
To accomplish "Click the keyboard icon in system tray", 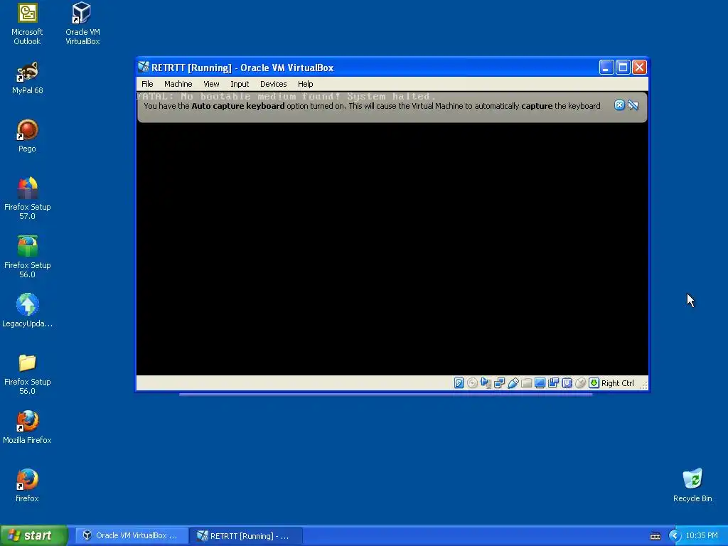I will 655,536.
